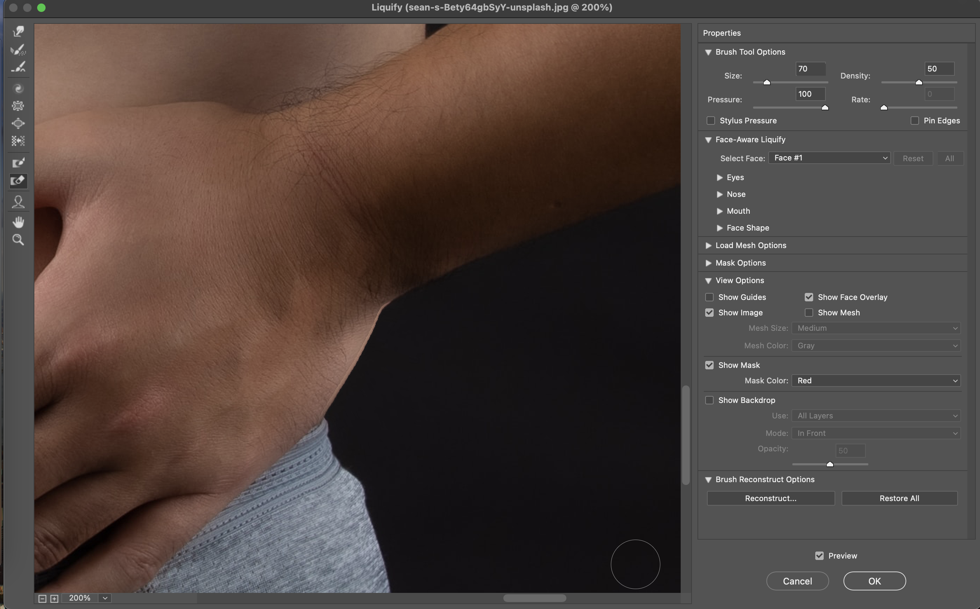
Task: Select the Hand tool
Action: pos(18,222)
